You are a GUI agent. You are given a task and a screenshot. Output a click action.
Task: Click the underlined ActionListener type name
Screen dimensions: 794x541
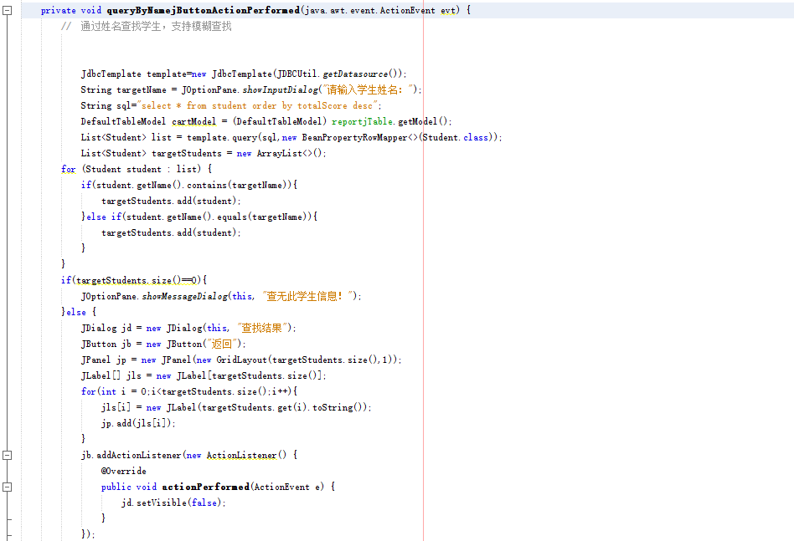[241, 455]
